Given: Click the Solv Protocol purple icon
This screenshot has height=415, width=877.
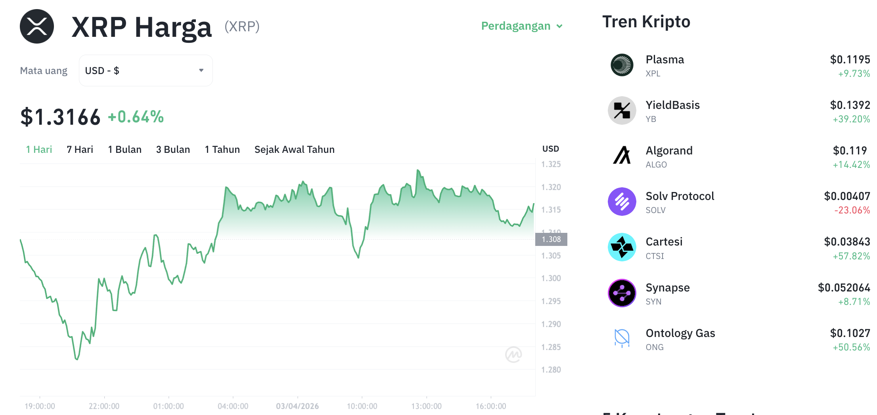Looking at the screenshot, I should (622, 202).
